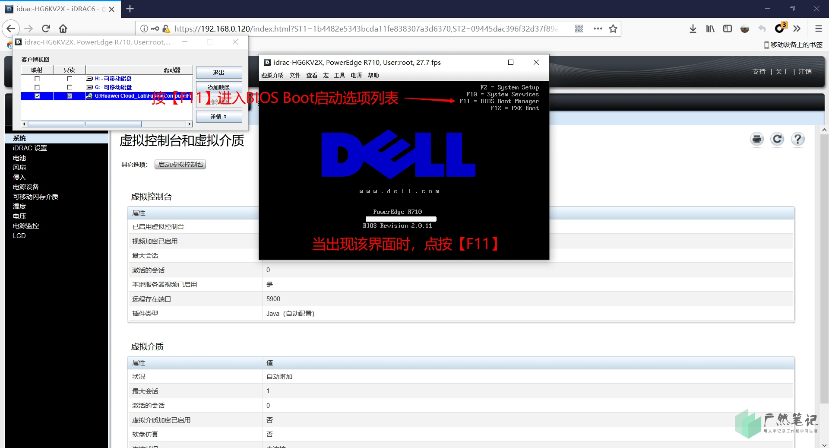
Task: Click the 支持 support link
Action: (x=759, y=72)
